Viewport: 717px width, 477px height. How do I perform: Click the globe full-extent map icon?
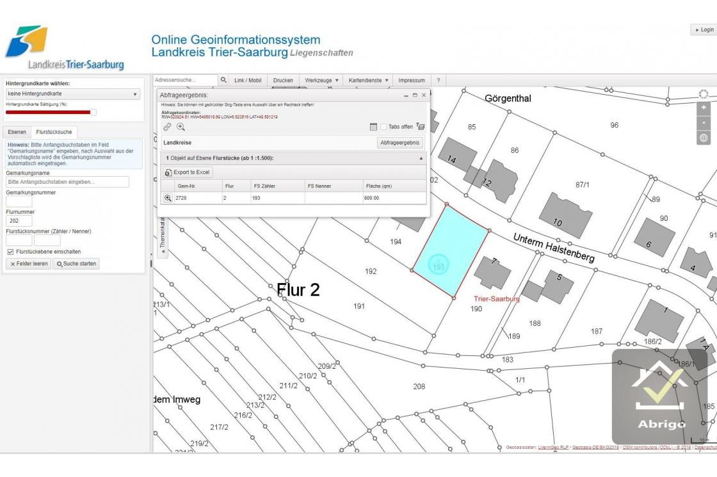[704, 138]
